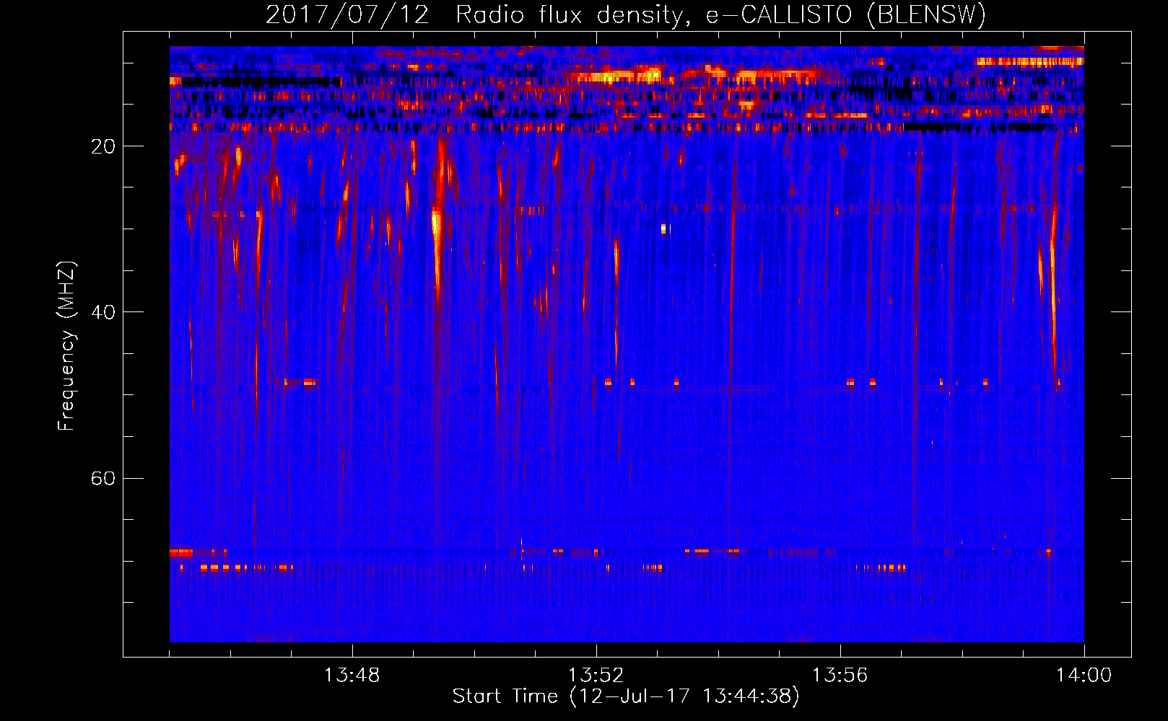Screen dimensions: 1168x721
Task: Click the 13:48 time tick label
Action: 352,676
